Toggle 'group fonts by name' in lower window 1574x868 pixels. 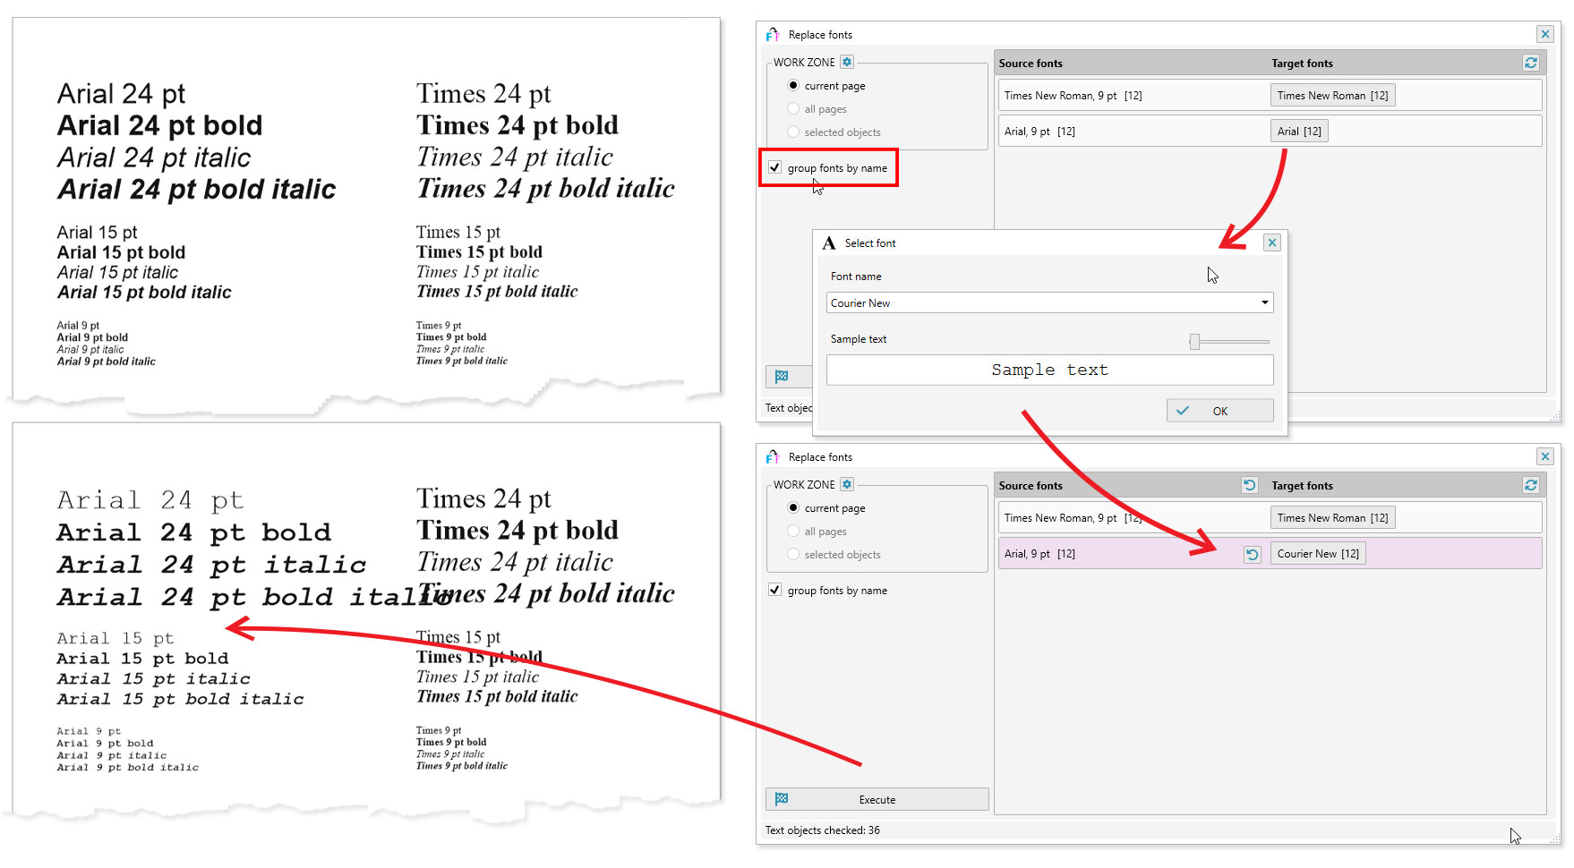pos(775,591)
